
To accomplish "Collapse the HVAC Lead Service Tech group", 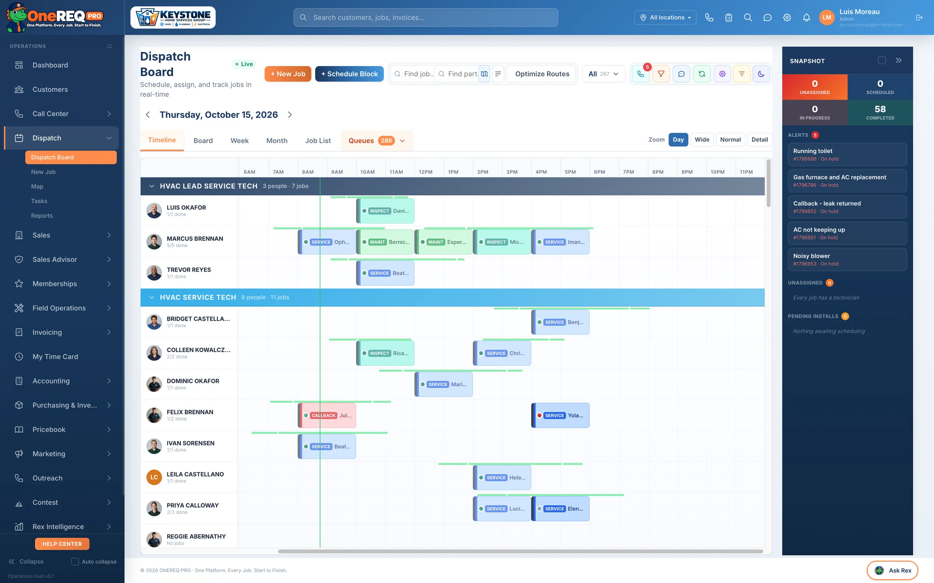I will (152, 186).
